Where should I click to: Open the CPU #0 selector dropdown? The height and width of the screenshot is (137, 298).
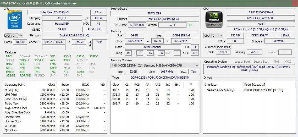[14, 36]
